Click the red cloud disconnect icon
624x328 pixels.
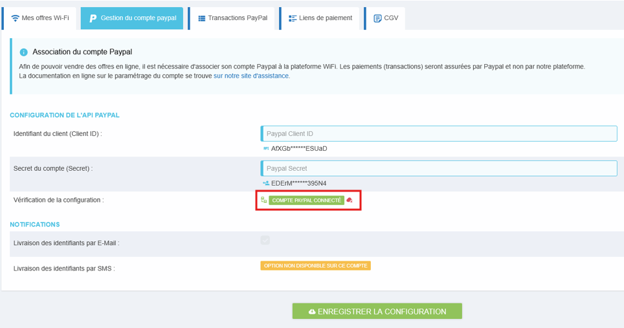[x=350, y=201]
